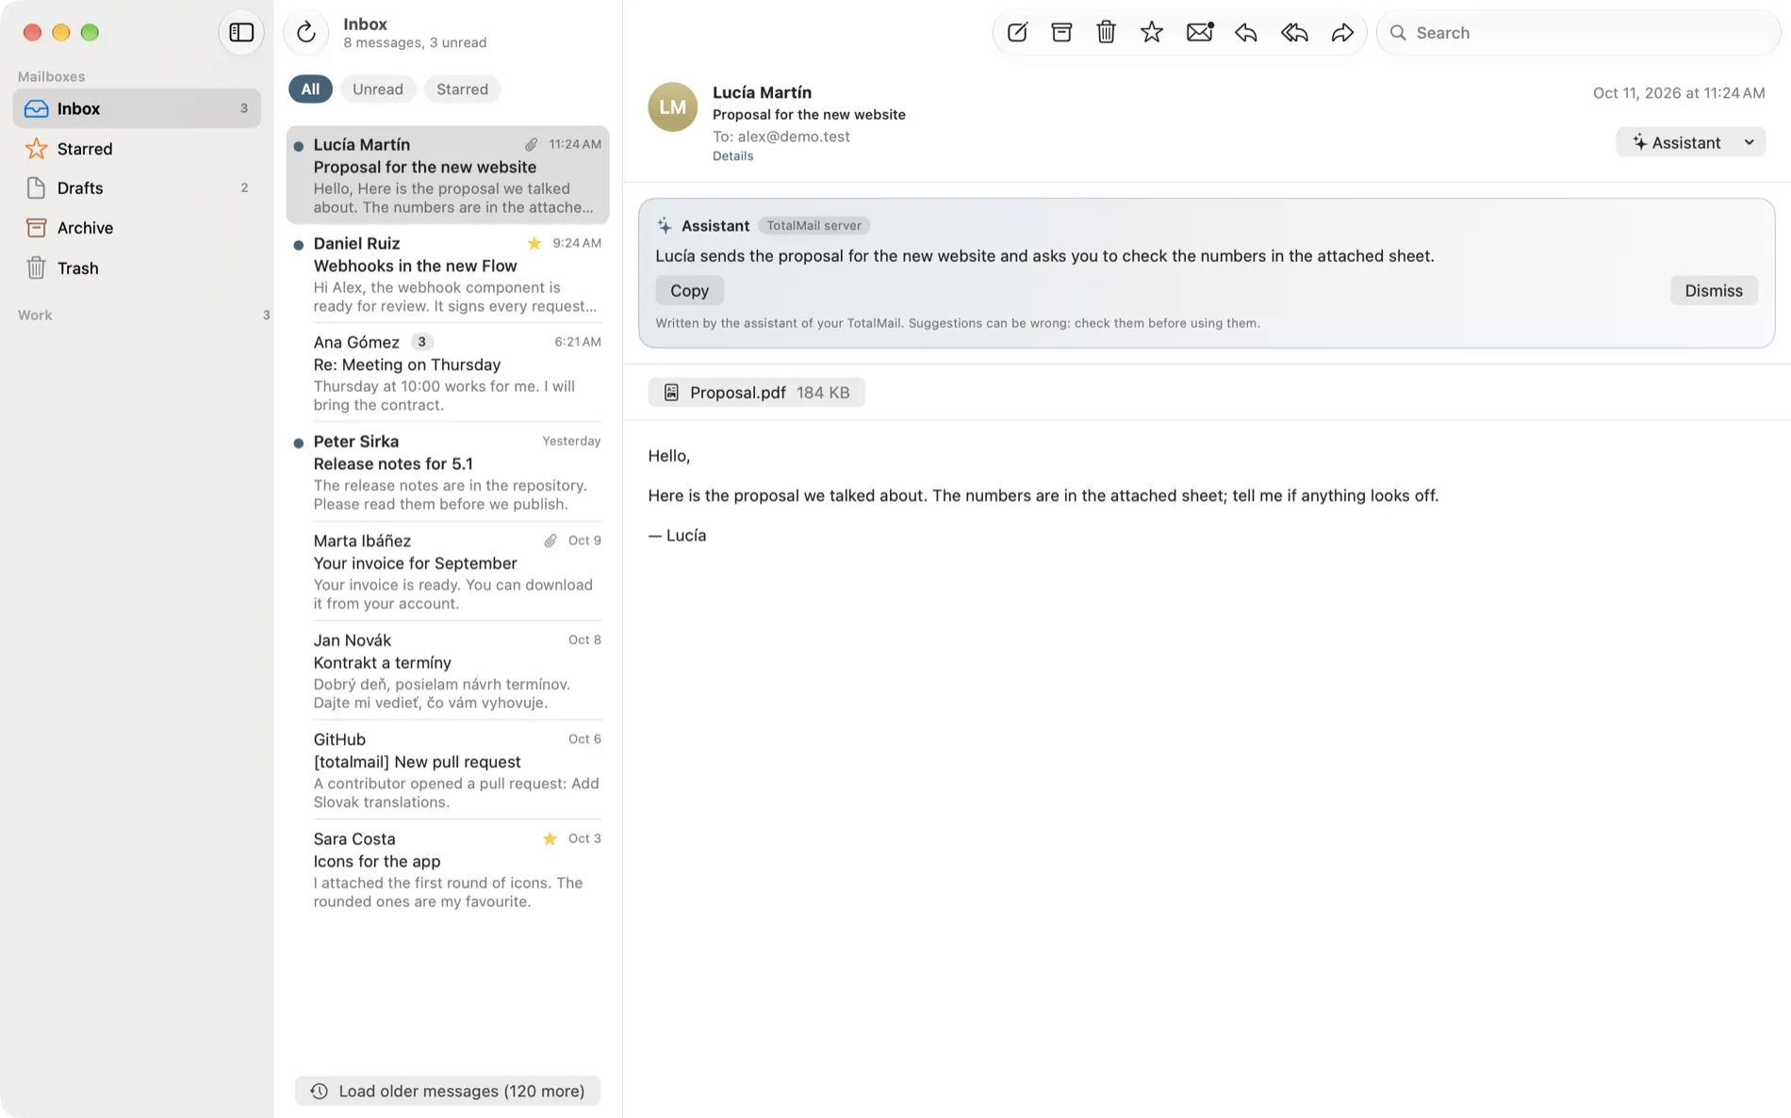Mark message as unread with envelope icon
1791x1118 pixels.
click(x=1199, y=32)
